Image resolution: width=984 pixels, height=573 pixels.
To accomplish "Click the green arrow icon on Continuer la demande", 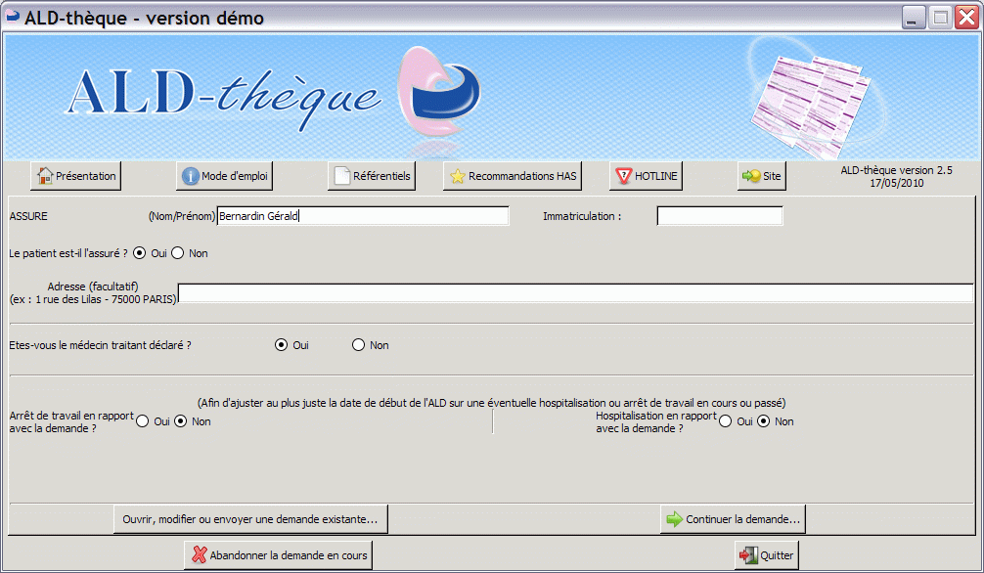I will [x=674, y=519].
